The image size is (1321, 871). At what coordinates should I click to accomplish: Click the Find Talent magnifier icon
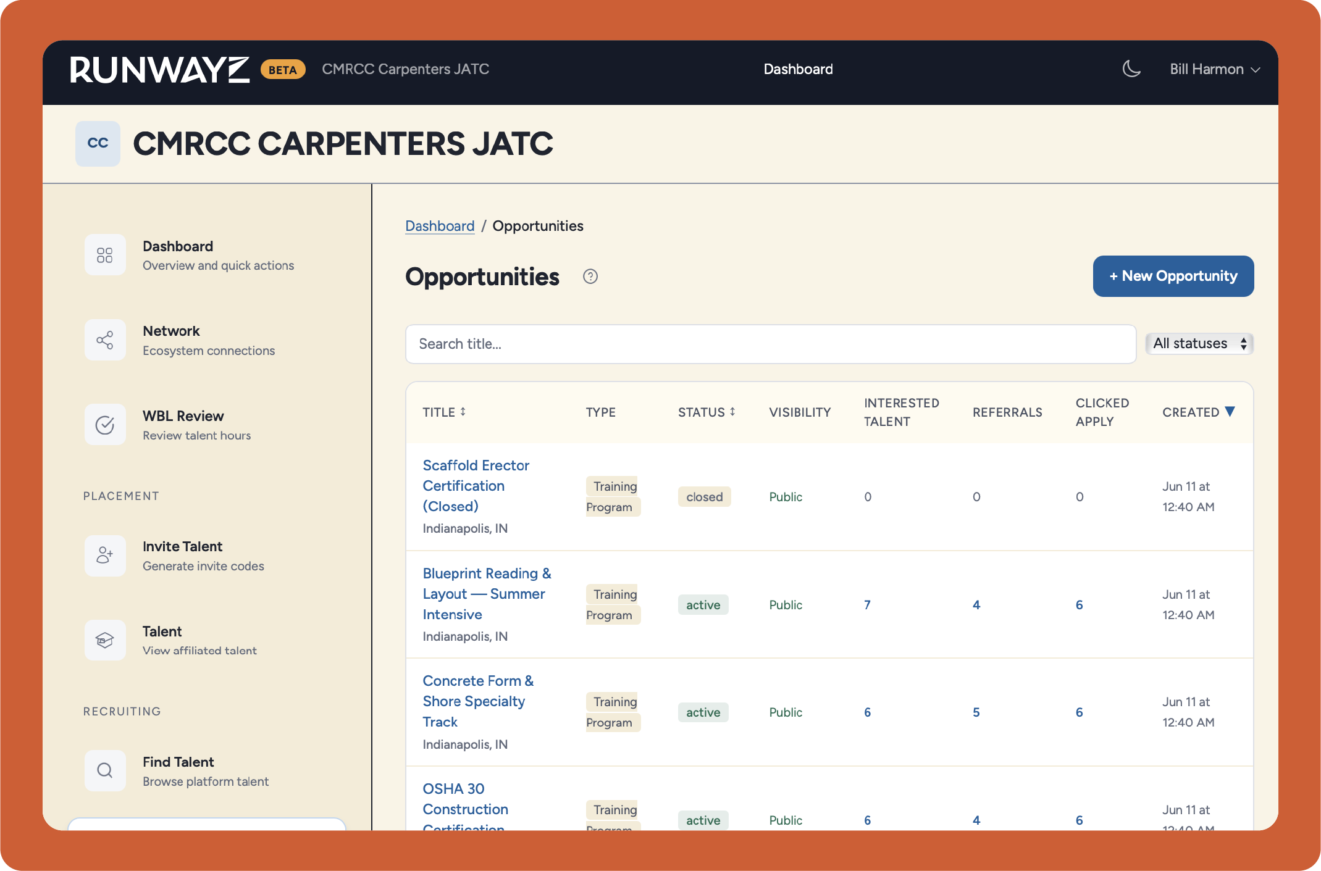coord(105,770)
